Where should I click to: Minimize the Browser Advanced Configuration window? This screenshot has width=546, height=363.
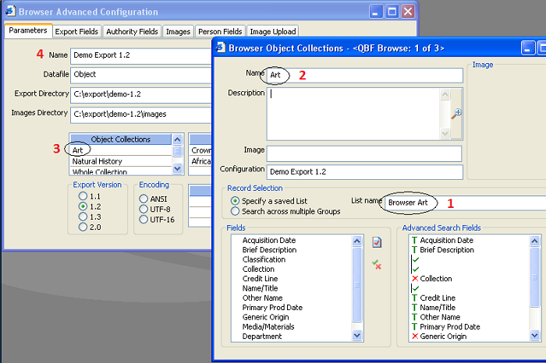(375, 12)
